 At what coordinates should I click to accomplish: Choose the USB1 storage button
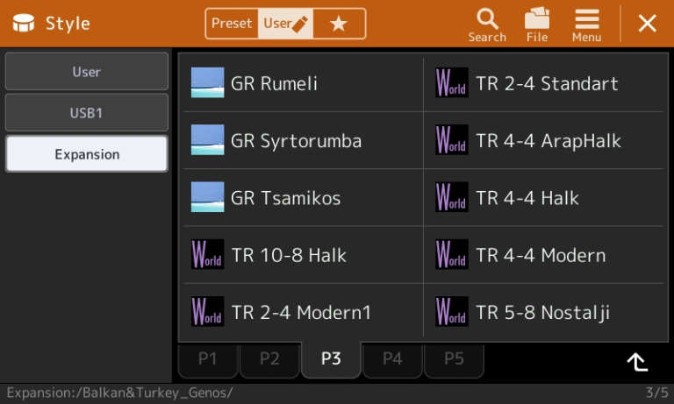pyautogui.click(x=86, y=113)
